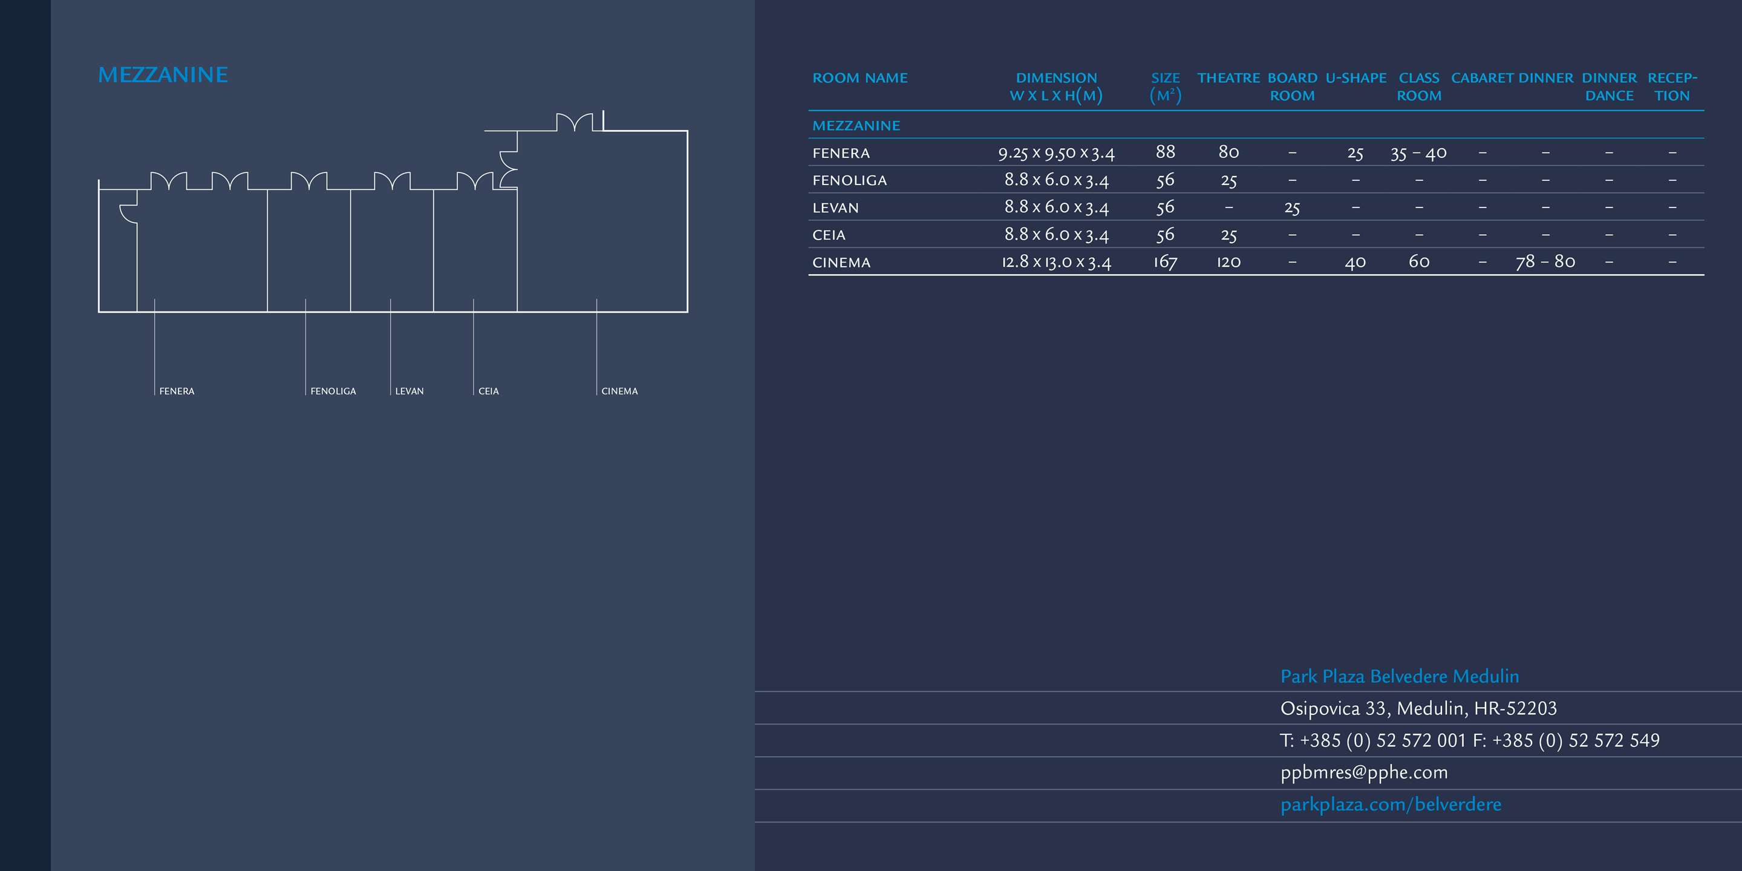
Task: Click the FENOLIGA label under floor plan
Action: click(333, 391)
